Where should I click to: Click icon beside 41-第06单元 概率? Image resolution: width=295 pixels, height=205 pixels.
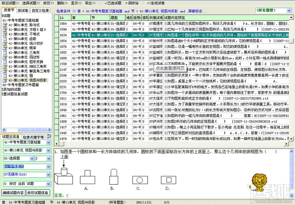pyautogui.click(x=5, y=48)
